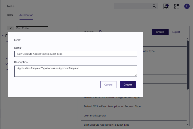Cancel the New dialog
This screenshot has width=193, height=129.
108,85
